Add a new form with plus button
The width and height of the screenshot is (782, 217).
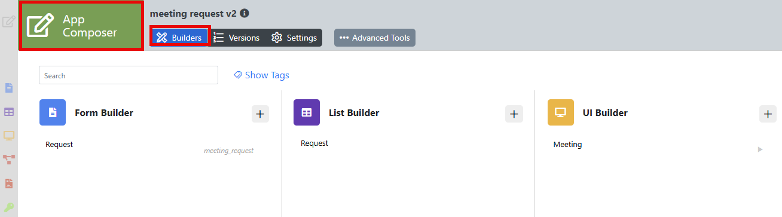(260, 114)
